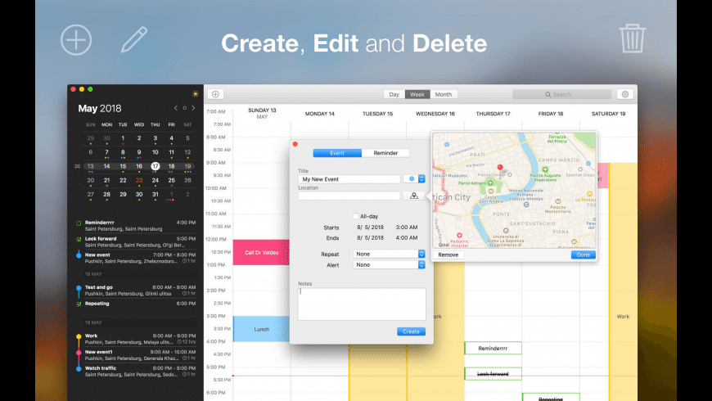Click the blue calendar color indicator

click(412, 179)
